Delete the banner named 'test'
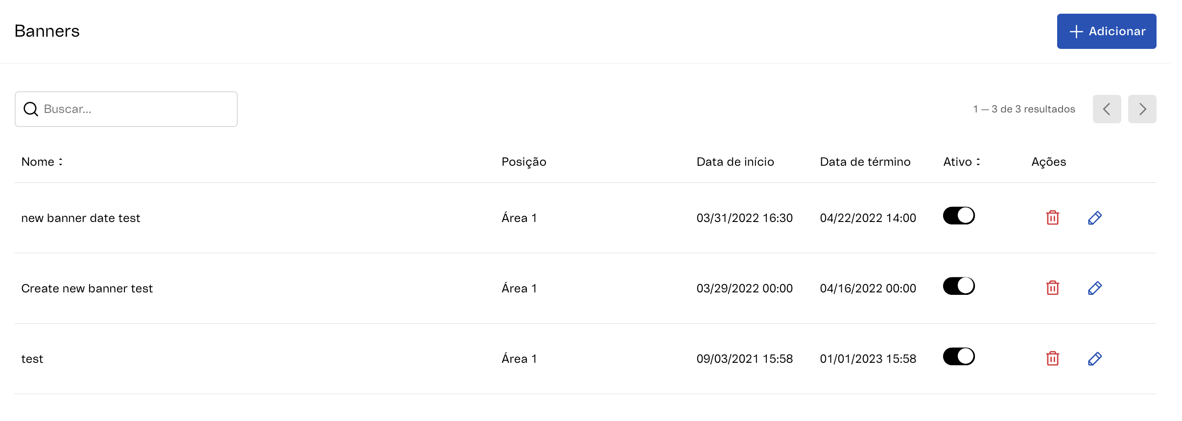This screenshot has height=421, width=1182. [x=1052, y=358]
